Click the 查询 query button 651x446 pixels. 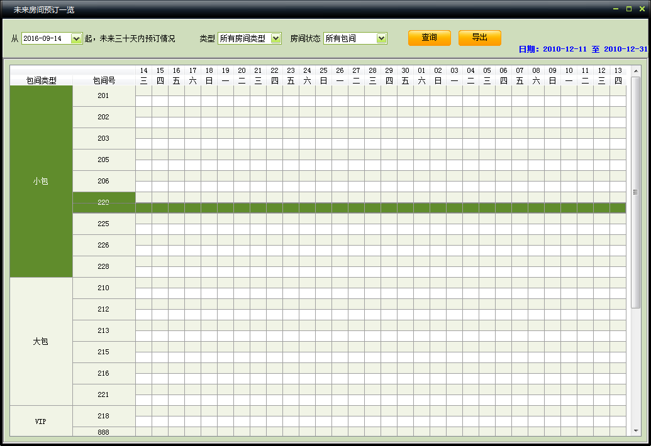coord(430,38)
